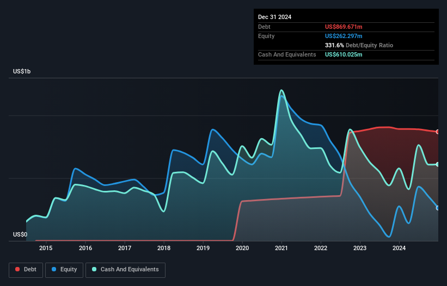Select the blue Equity endpoint marker
The height and width of the screenshot is (286, 447).
438,208
